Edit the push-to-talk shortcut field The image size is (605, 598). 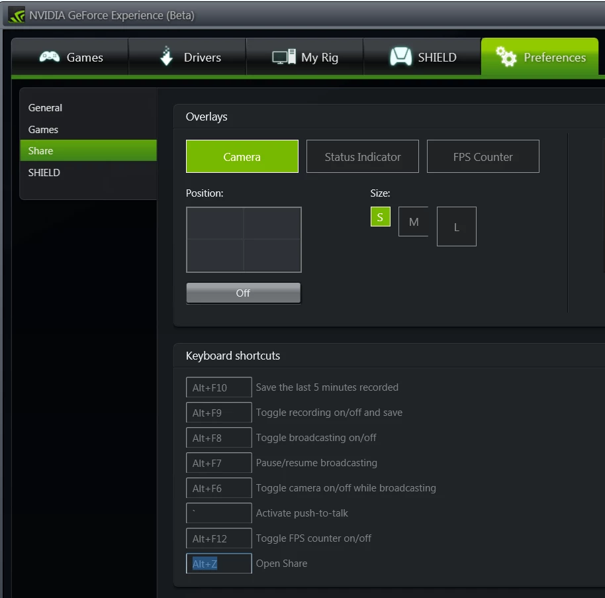(x=219, y=513)
